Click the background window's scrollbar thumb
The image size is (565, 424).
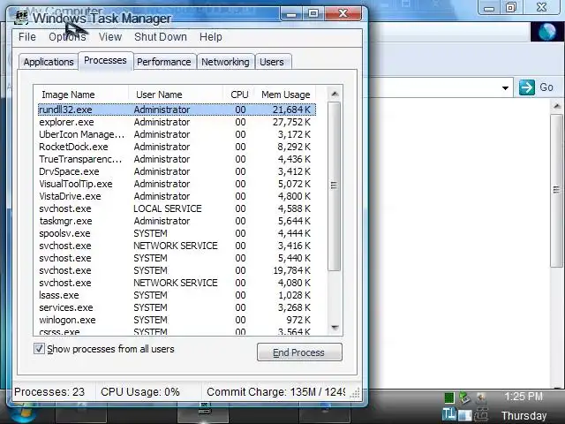click(x=557, y=190)
